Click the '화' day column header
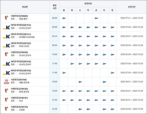147x114 pixels. (x=72, y=10)
